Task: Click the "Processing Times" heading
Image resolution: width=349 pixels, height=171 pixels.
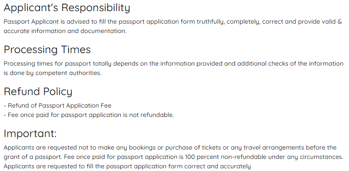Action: coord(47,50)
